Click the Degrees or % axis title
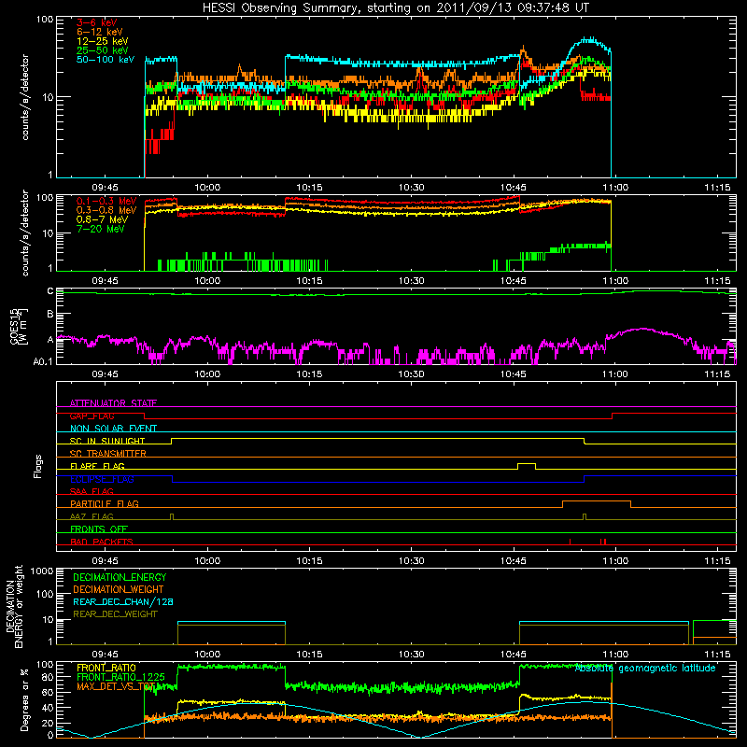This screenshot has height=747, width=747. point(24,699)
